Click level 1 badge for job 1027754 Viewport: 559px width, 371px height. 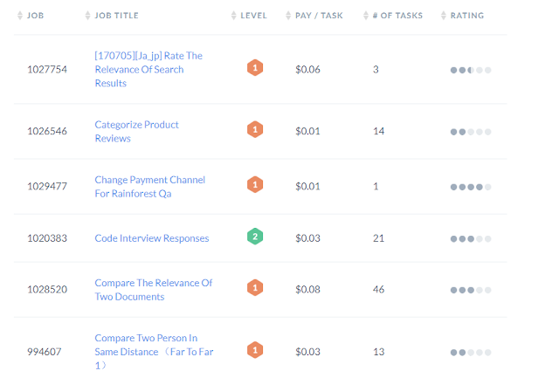(x=255, y=68)
